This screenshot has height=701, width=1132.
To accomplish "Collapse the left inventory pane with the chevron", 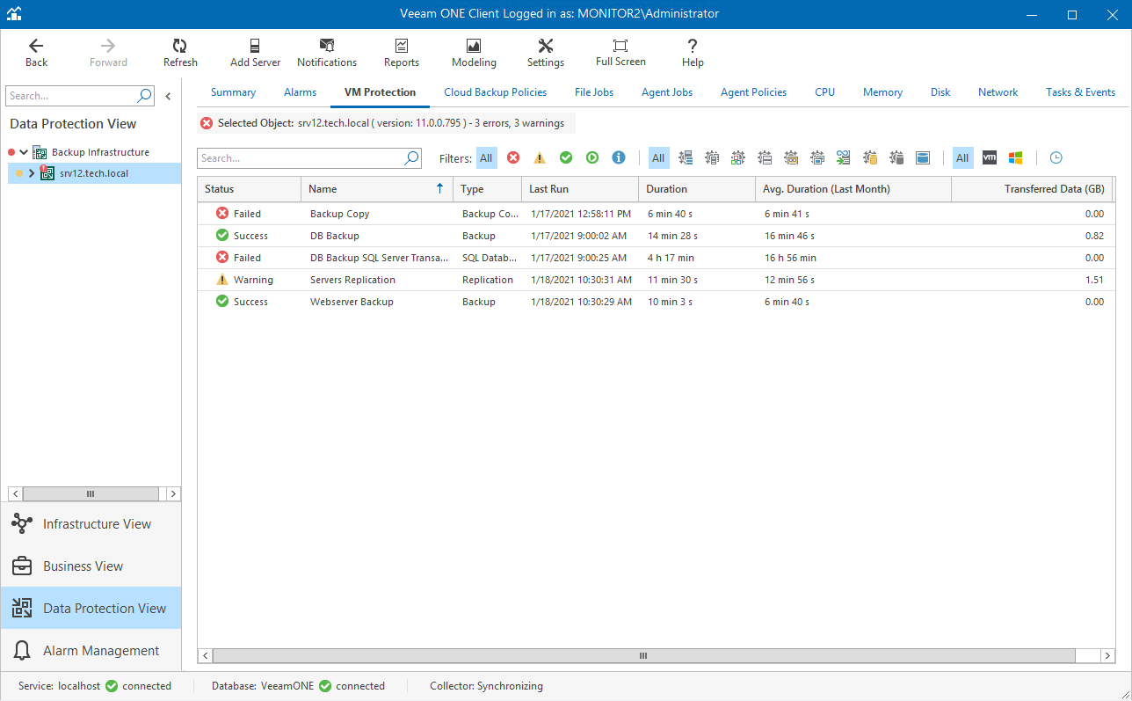I will [x=168, y=96].
